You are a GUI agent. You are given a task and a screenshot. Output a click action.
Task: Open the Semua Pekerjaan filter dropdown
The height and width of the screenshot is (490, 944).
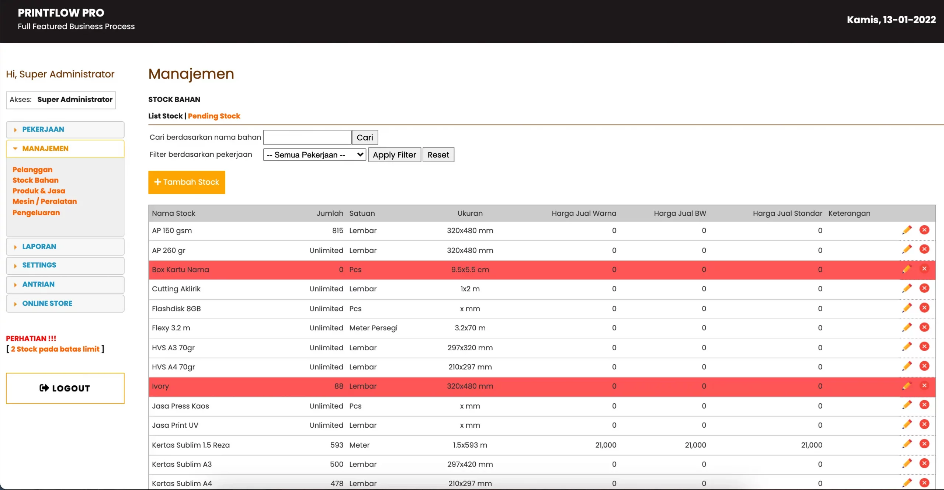[x=314, y=154]
